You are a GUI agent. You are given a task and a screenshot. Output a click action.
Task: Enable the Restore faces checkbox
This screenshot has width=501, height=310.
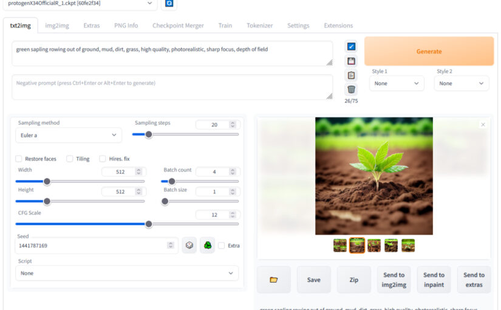(19, 159)
